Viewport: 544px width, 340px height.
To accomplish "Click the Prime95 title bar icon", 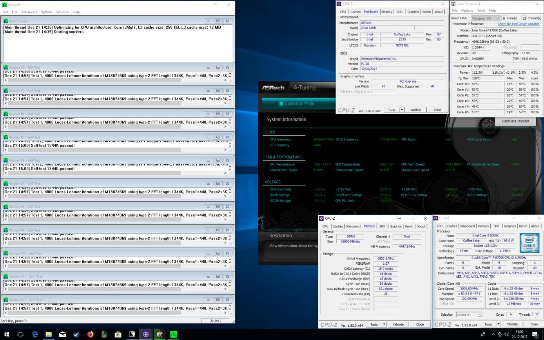I will [4, 5].
